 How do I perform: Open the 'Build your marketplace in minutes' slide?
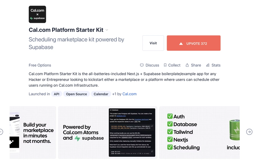coord(33,132)
